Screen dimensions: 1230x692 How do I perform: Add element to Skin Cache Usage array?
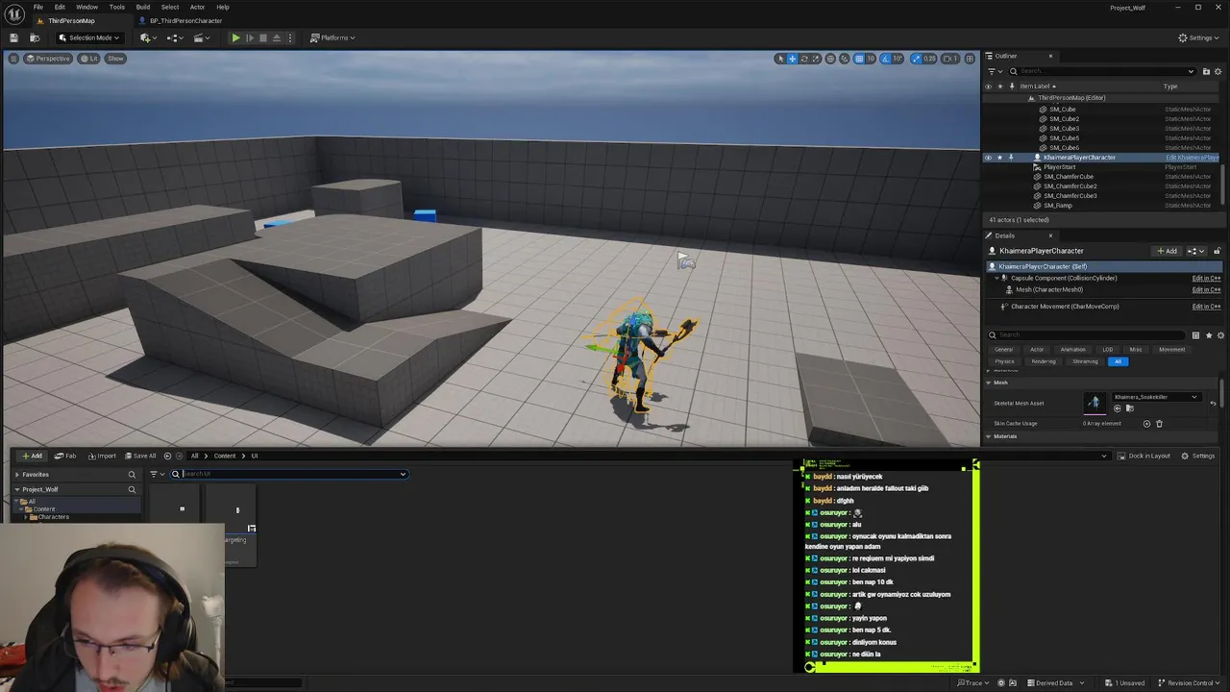tap(1146, 424)
